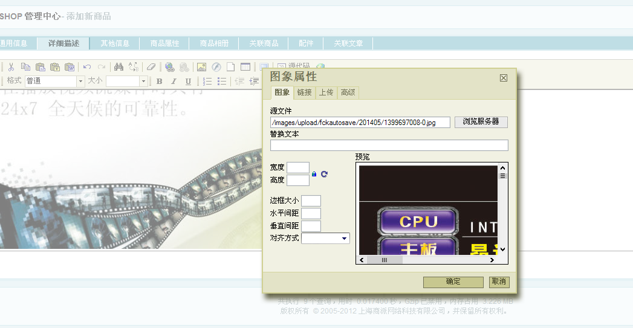Click the 水平间距 field
Viewport: 633px width, 328px height.
tap(311, 213)
